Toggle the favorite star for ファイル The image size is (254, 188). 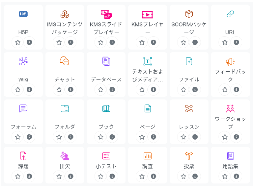(x=183, y=90)
